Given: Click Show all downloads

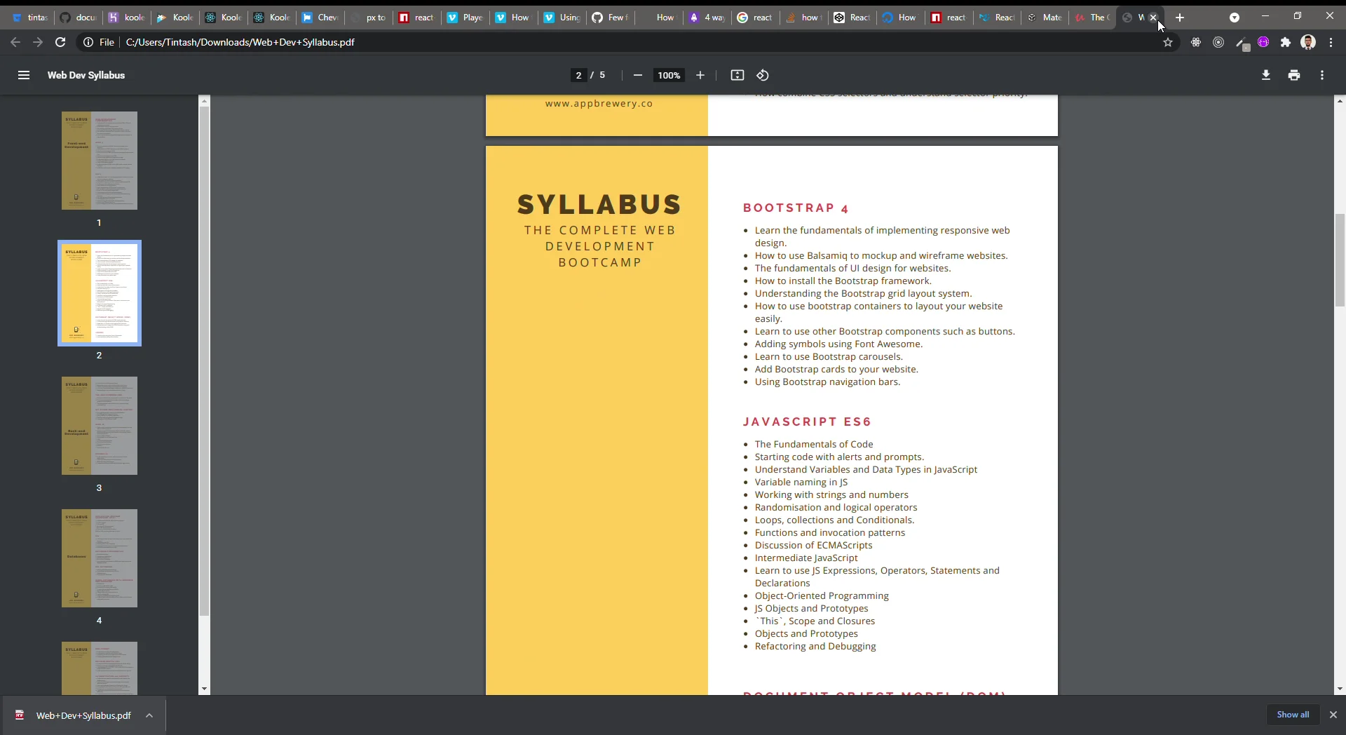Looking at the screenshot, I should 1293,715.
